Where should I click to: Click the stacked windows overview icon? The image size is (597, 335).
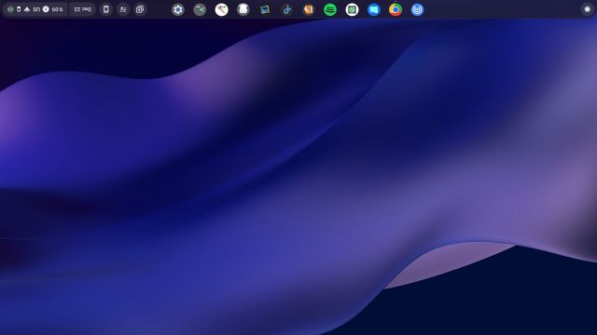click(140, 9)
